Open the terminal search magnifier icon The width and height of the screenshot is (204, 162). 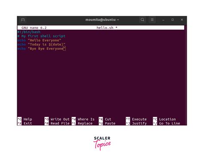click(142, 20)
